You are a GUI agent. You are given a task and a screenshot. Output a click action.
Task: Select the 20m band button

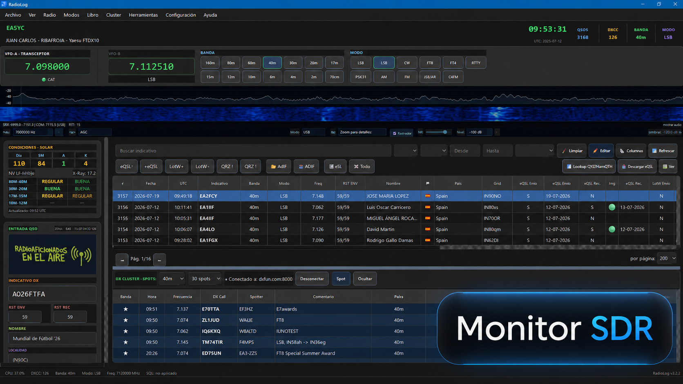pyautogui.click(x=314, y=63)
